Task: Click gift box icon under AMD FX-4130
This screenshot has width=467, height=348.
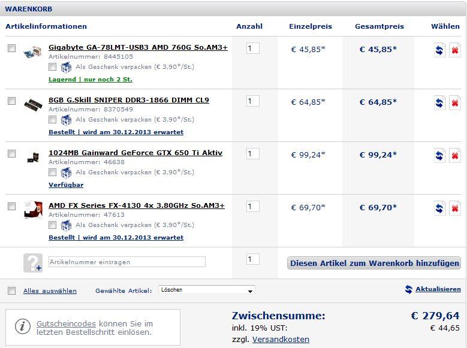Action: 66,225
